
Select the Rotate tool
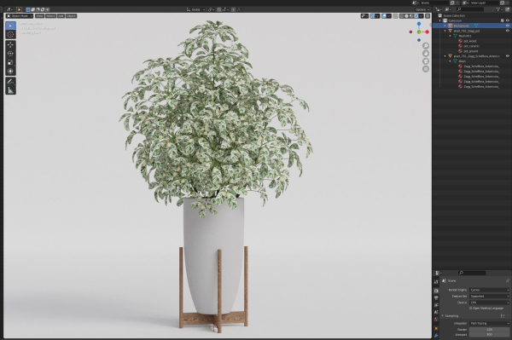click(10, 54)
